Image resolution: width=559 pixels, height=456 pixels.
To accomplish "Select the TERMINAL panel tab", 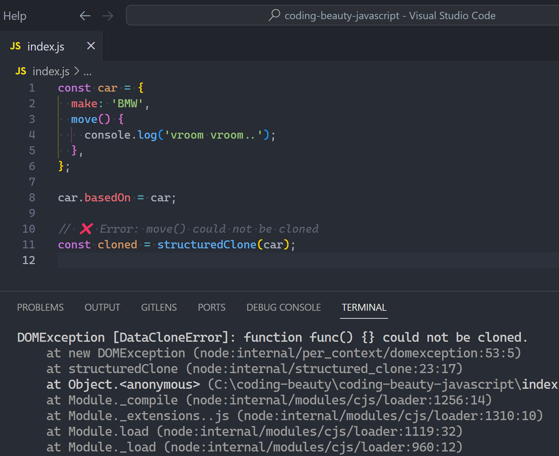I will point(364,307).
